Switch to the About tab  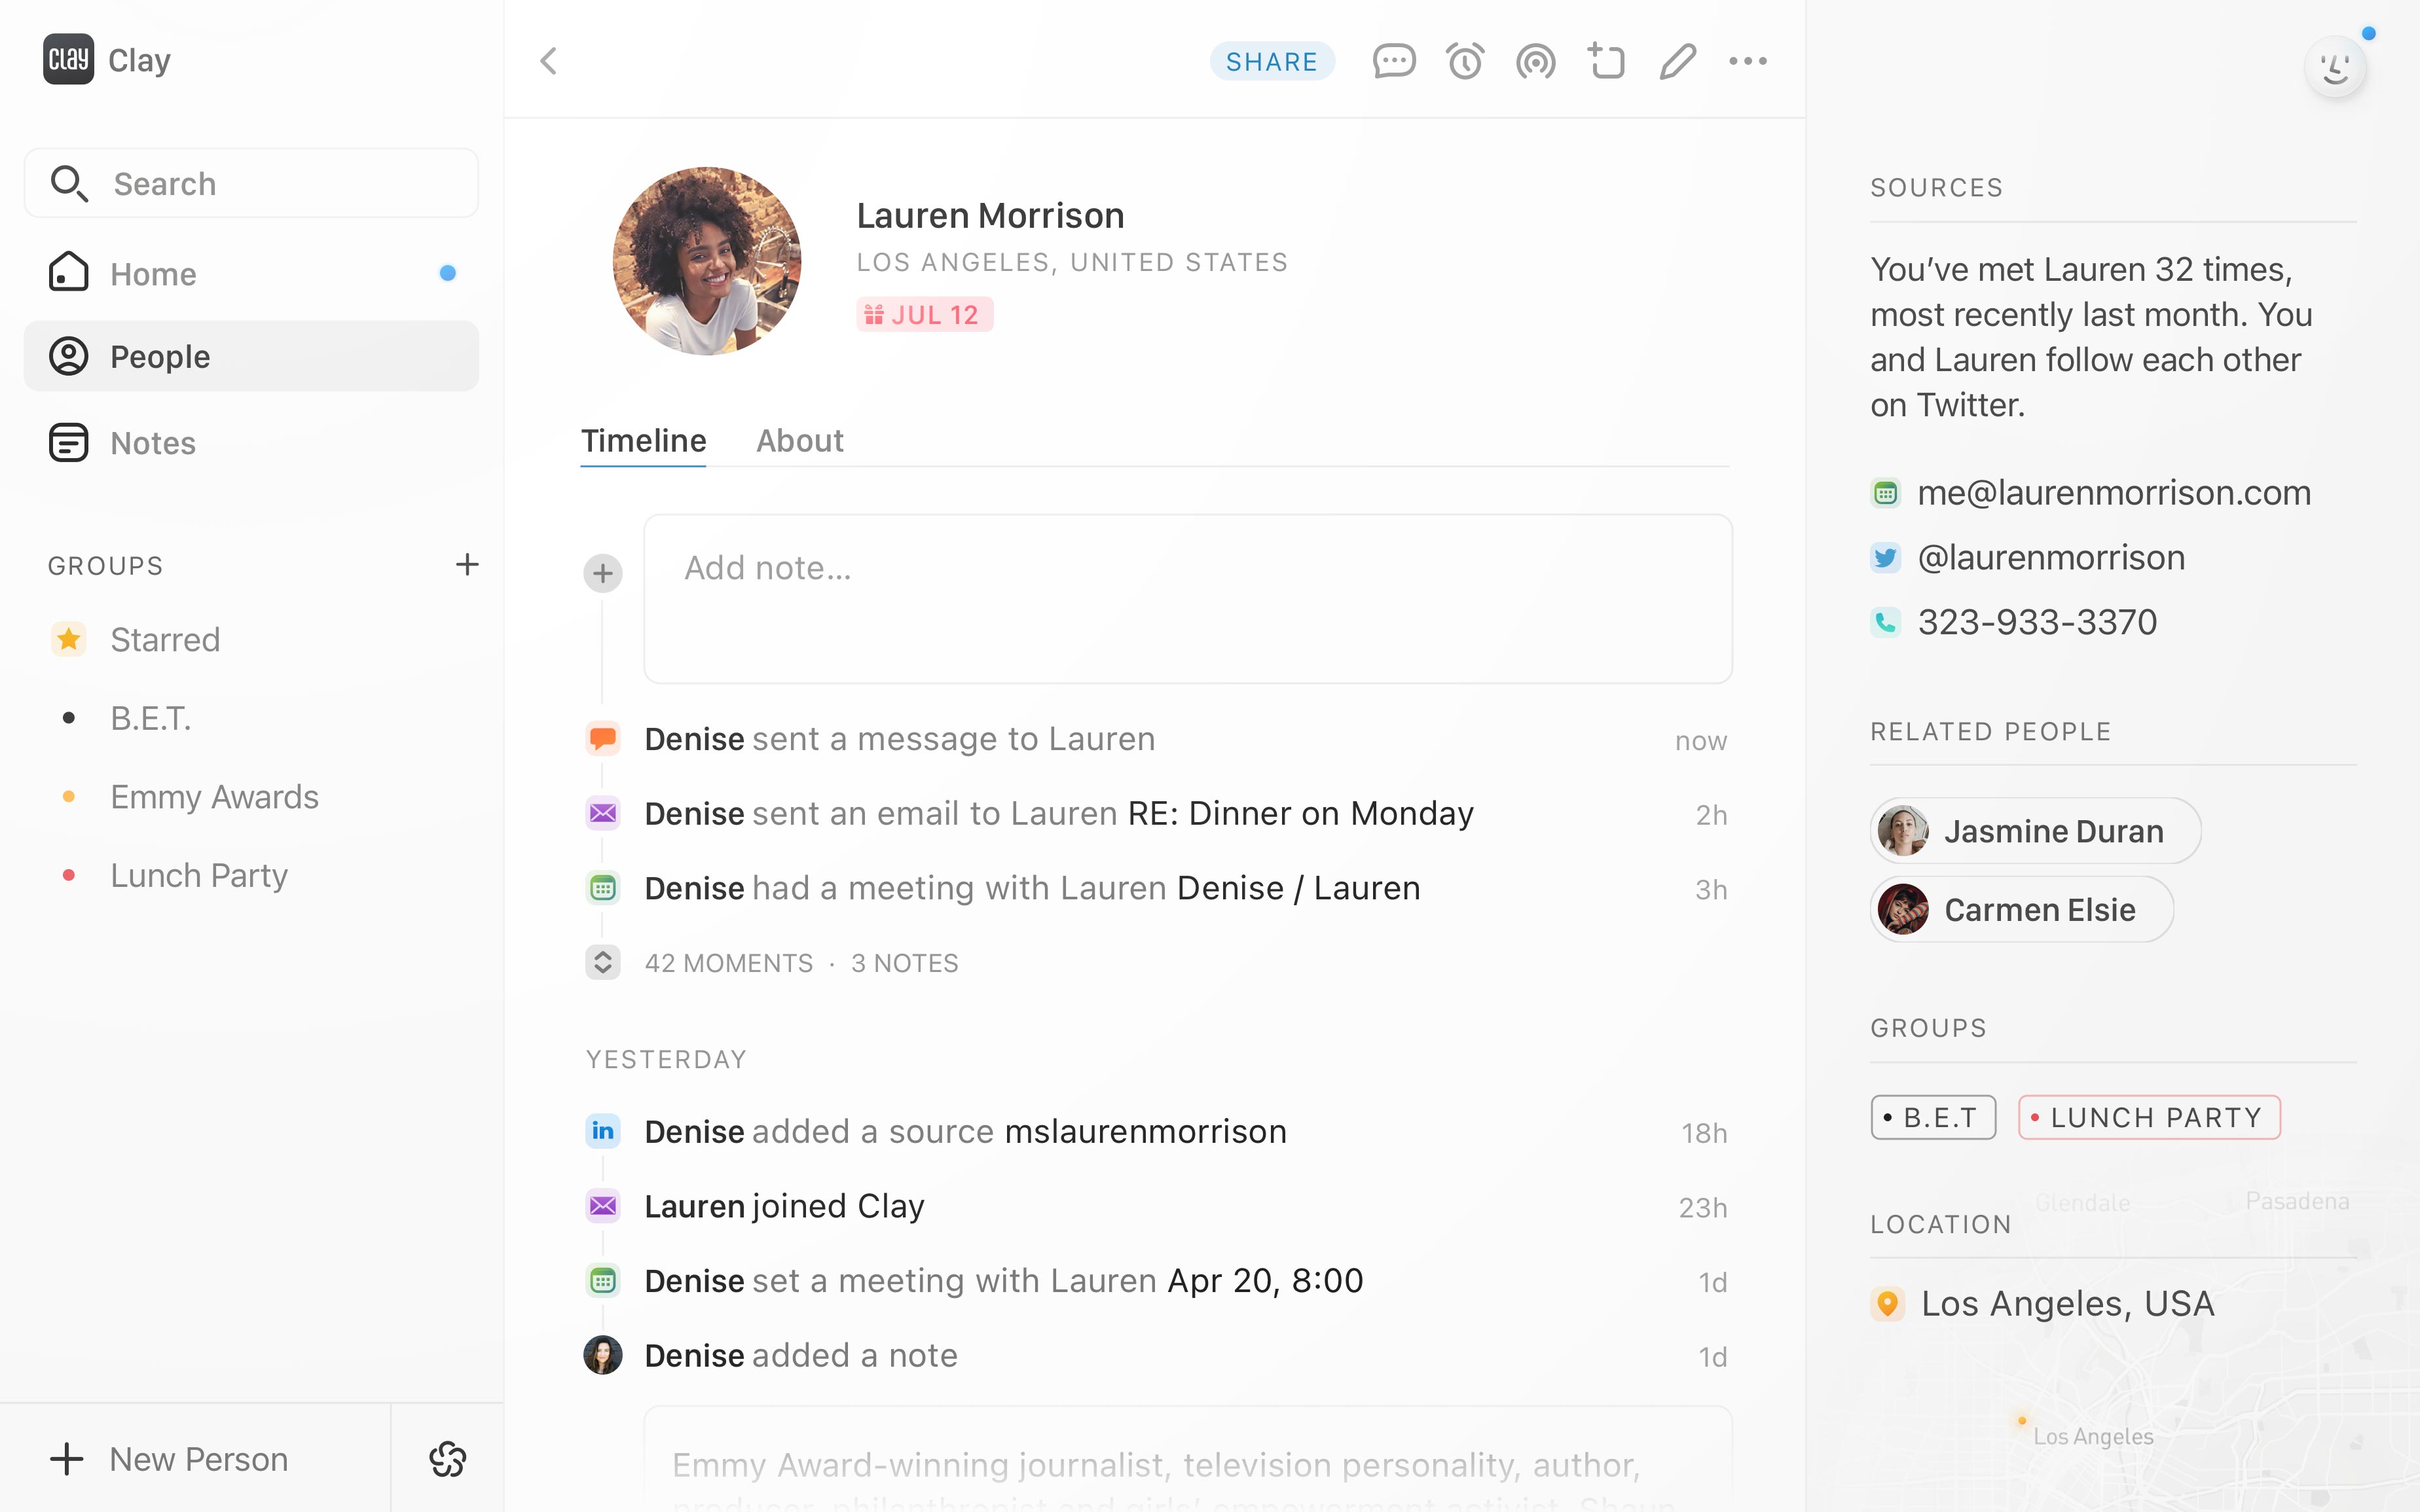(799, 441)
